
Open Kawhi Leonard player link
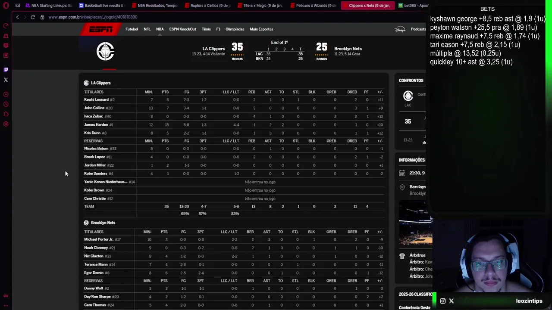coord(96,99)
